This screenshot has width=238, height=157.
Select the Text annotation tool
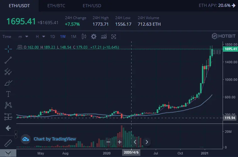pyautogui.click(x=8, y=94)
